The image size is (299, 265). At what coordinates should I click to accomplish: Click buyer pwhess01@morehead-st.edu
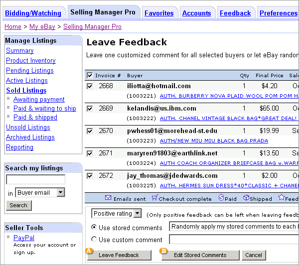172,131
